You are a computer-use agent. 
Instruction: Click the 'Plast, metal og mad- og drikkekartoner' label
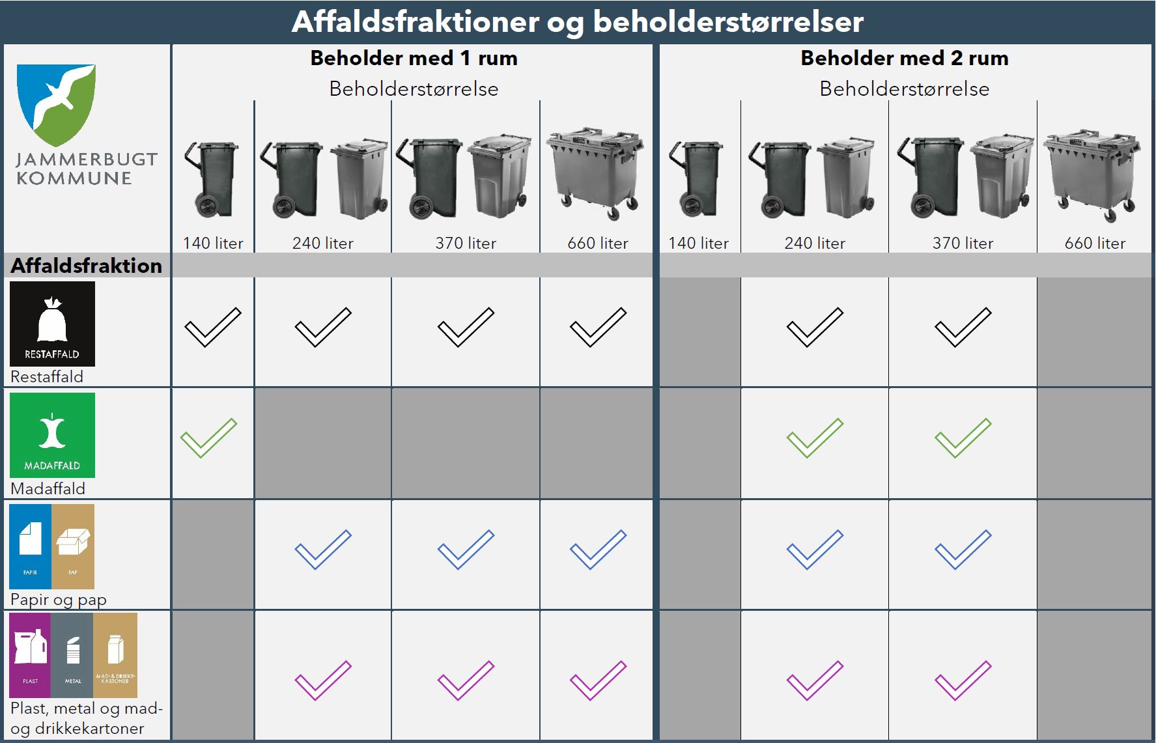87,718
